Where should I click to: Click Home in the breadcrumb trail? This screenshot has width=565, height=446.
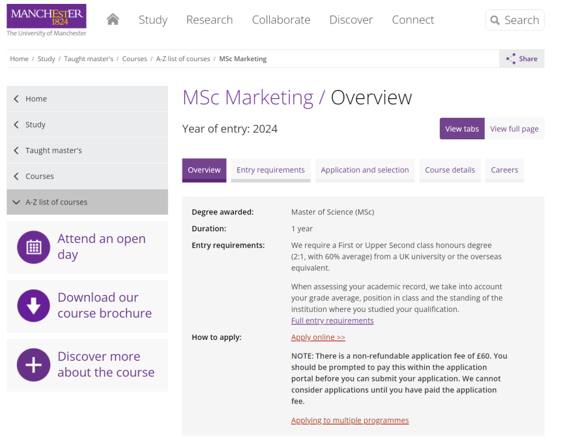coord(19,59)
